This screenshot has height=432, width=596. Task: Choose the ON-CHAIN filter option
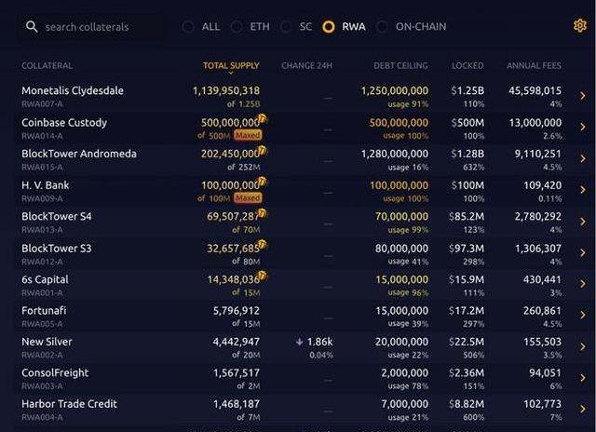(x=382, y=27)
